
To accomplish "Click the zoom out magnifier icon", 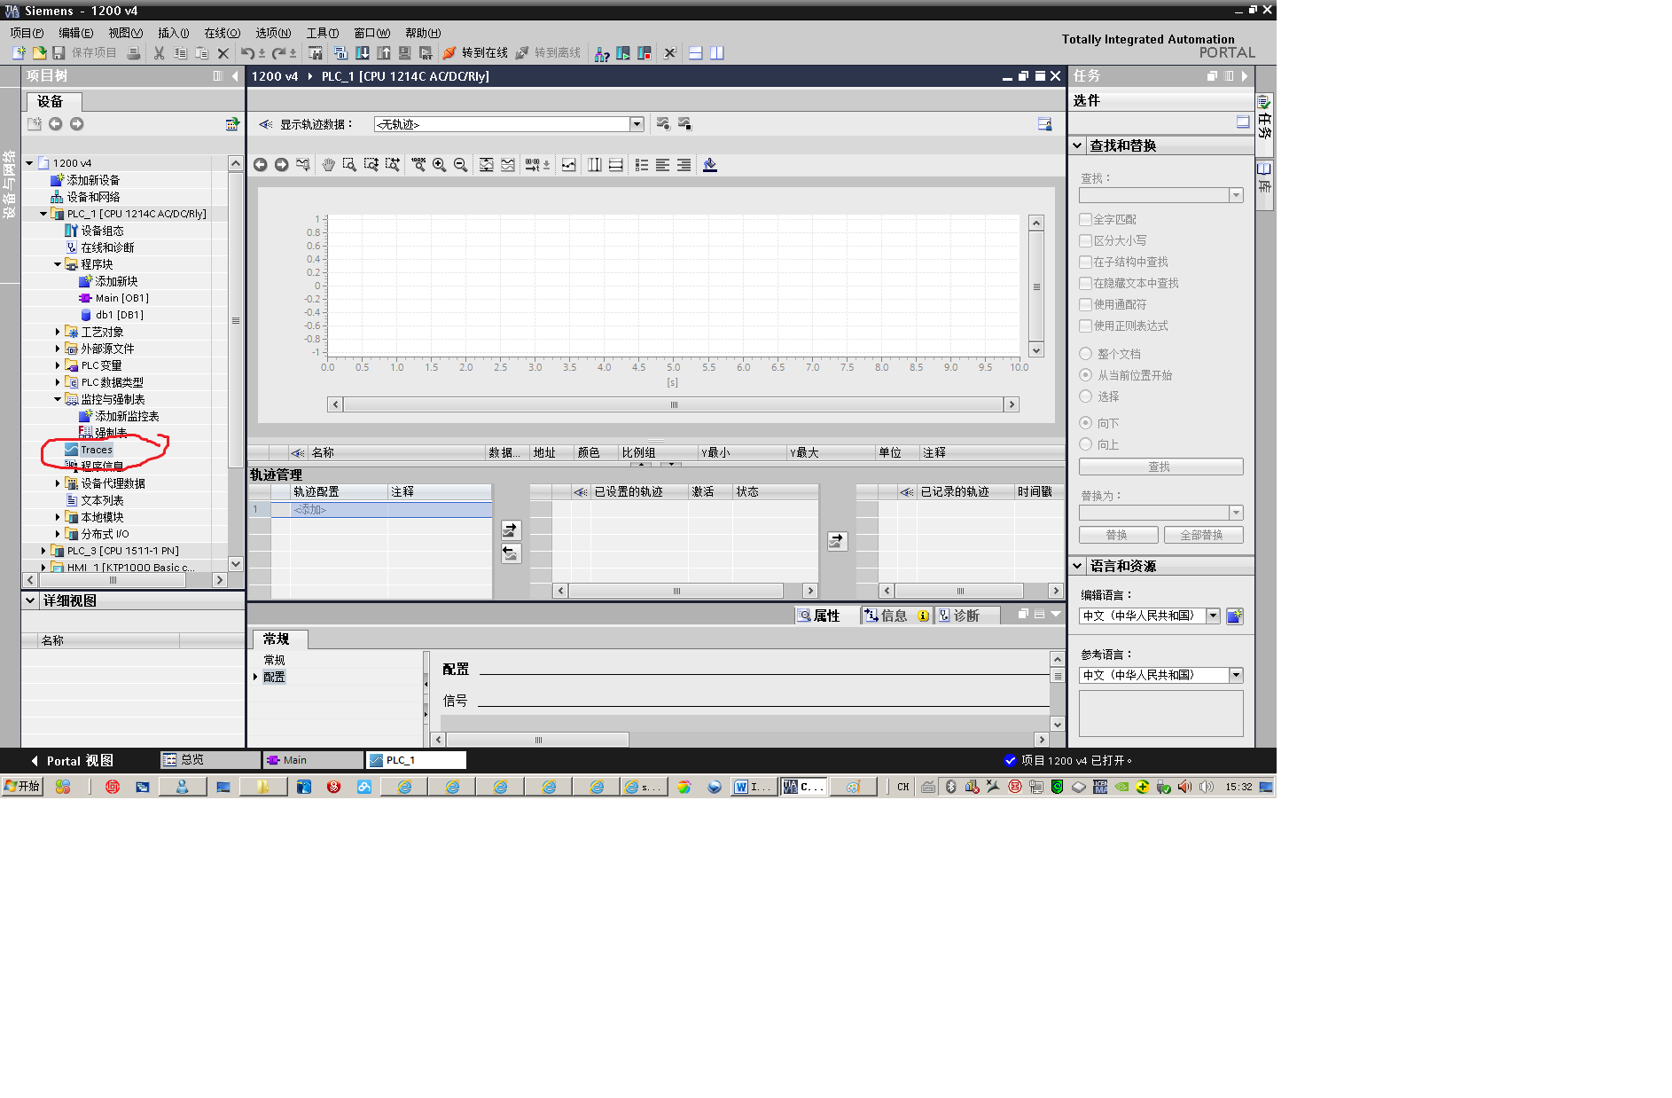I will [460, 165].
